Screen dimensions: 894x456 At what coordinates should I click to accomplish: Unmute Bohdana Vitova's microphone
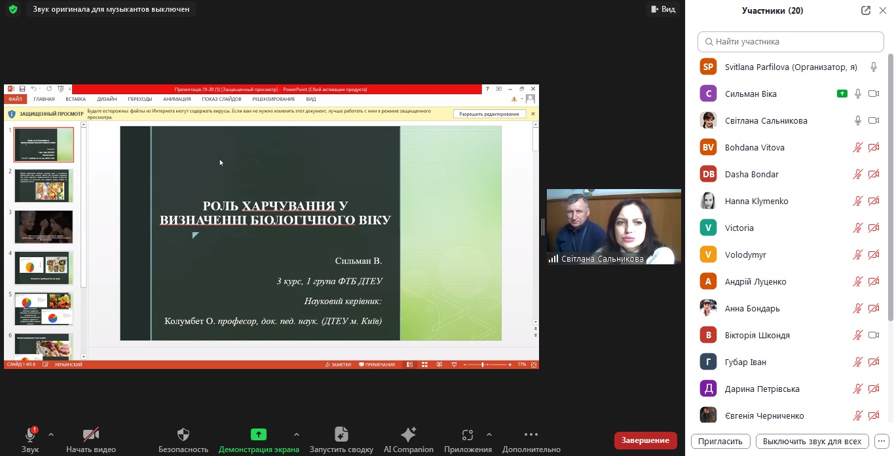point(857,148)
